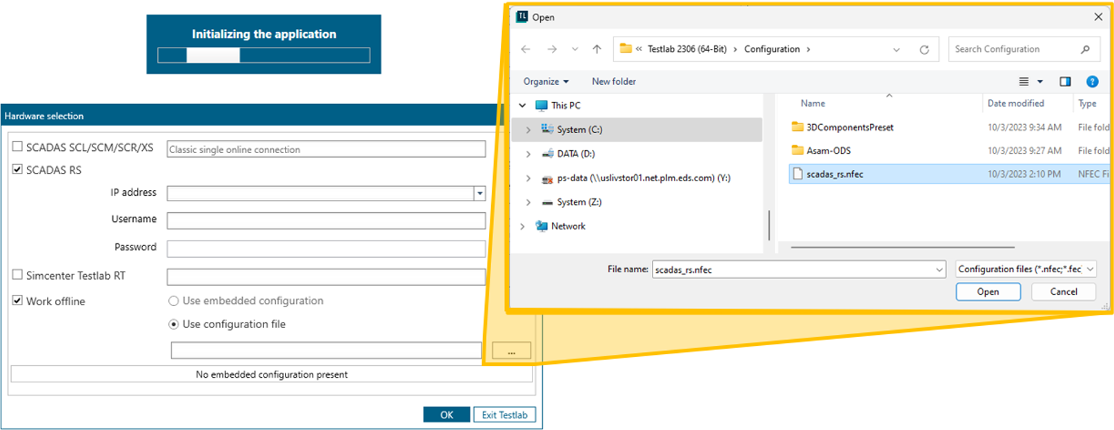
Task: Enable SCADAS SCL/SCM/SCR/XS checkbox
Action: point(17,146)
